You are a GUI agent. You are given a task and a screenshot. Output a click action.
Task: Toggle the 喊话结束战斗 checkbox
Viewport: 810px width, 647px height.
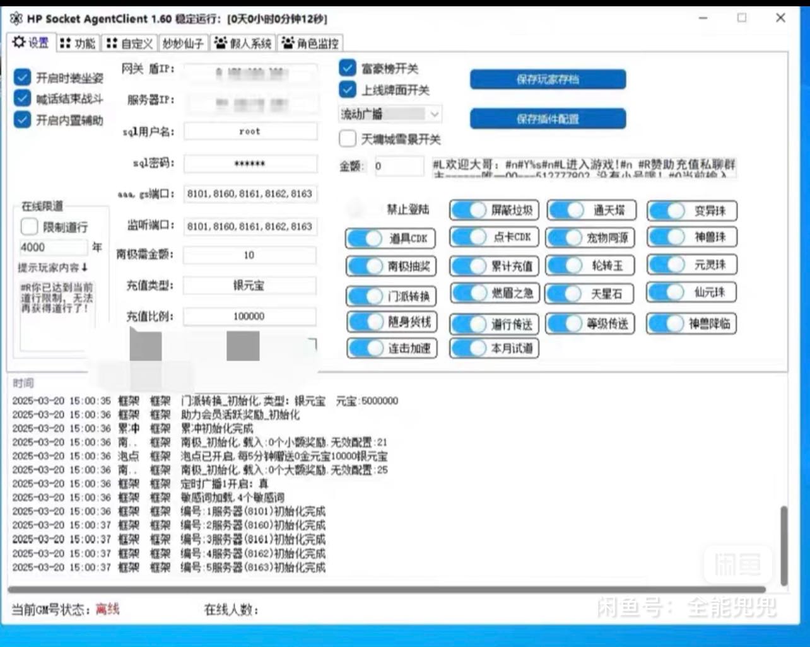point(23,98)
